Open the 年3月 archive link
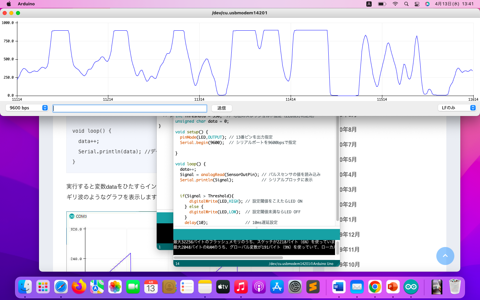Image resolution: width=480 pixels, height=300 pixels. point(348,189)
